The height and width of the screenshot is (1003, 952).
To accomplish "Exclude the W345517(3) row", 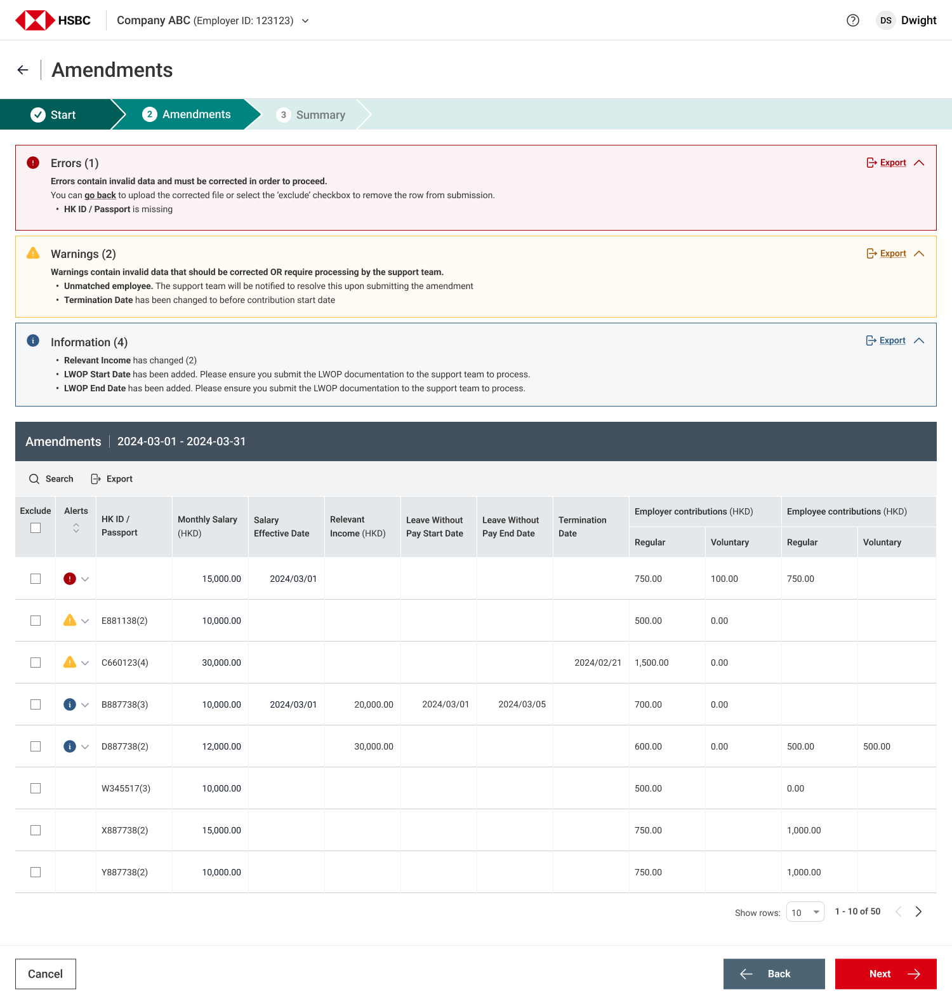I will 36,788.
